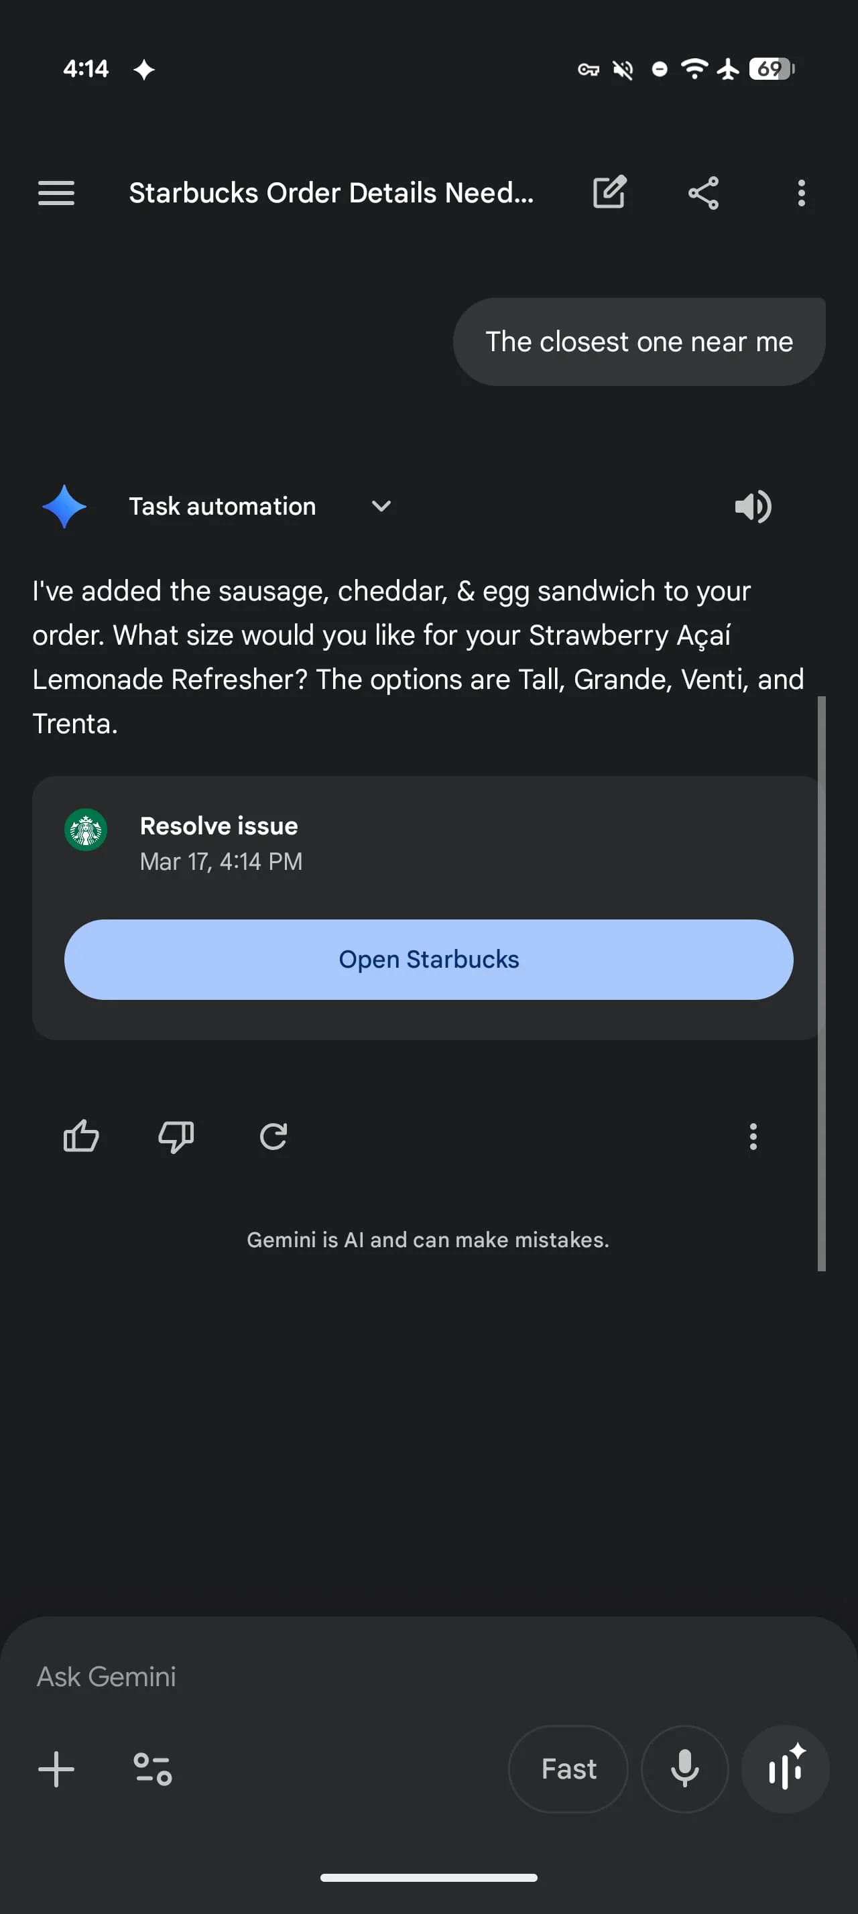858x1914 pixels.
Task: Activate the microphone voice input
Action: 684,1769
